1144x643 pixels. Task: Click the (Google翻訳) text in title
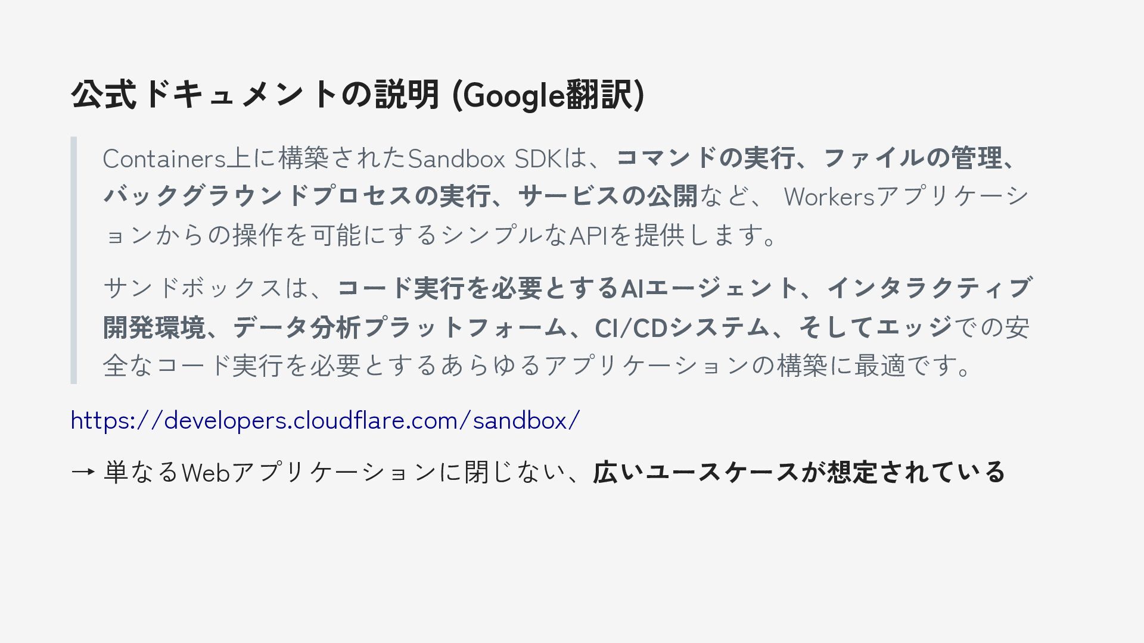[548, 95]
